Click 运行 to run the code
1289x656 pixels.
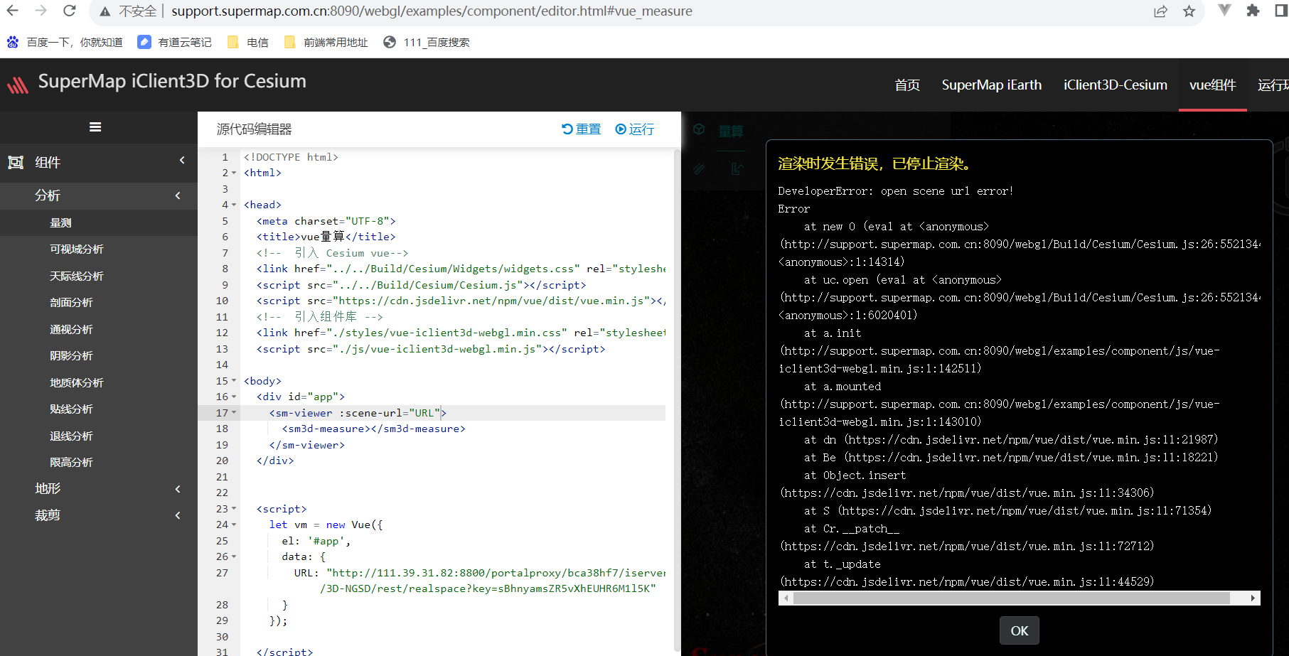click(635, 129)
